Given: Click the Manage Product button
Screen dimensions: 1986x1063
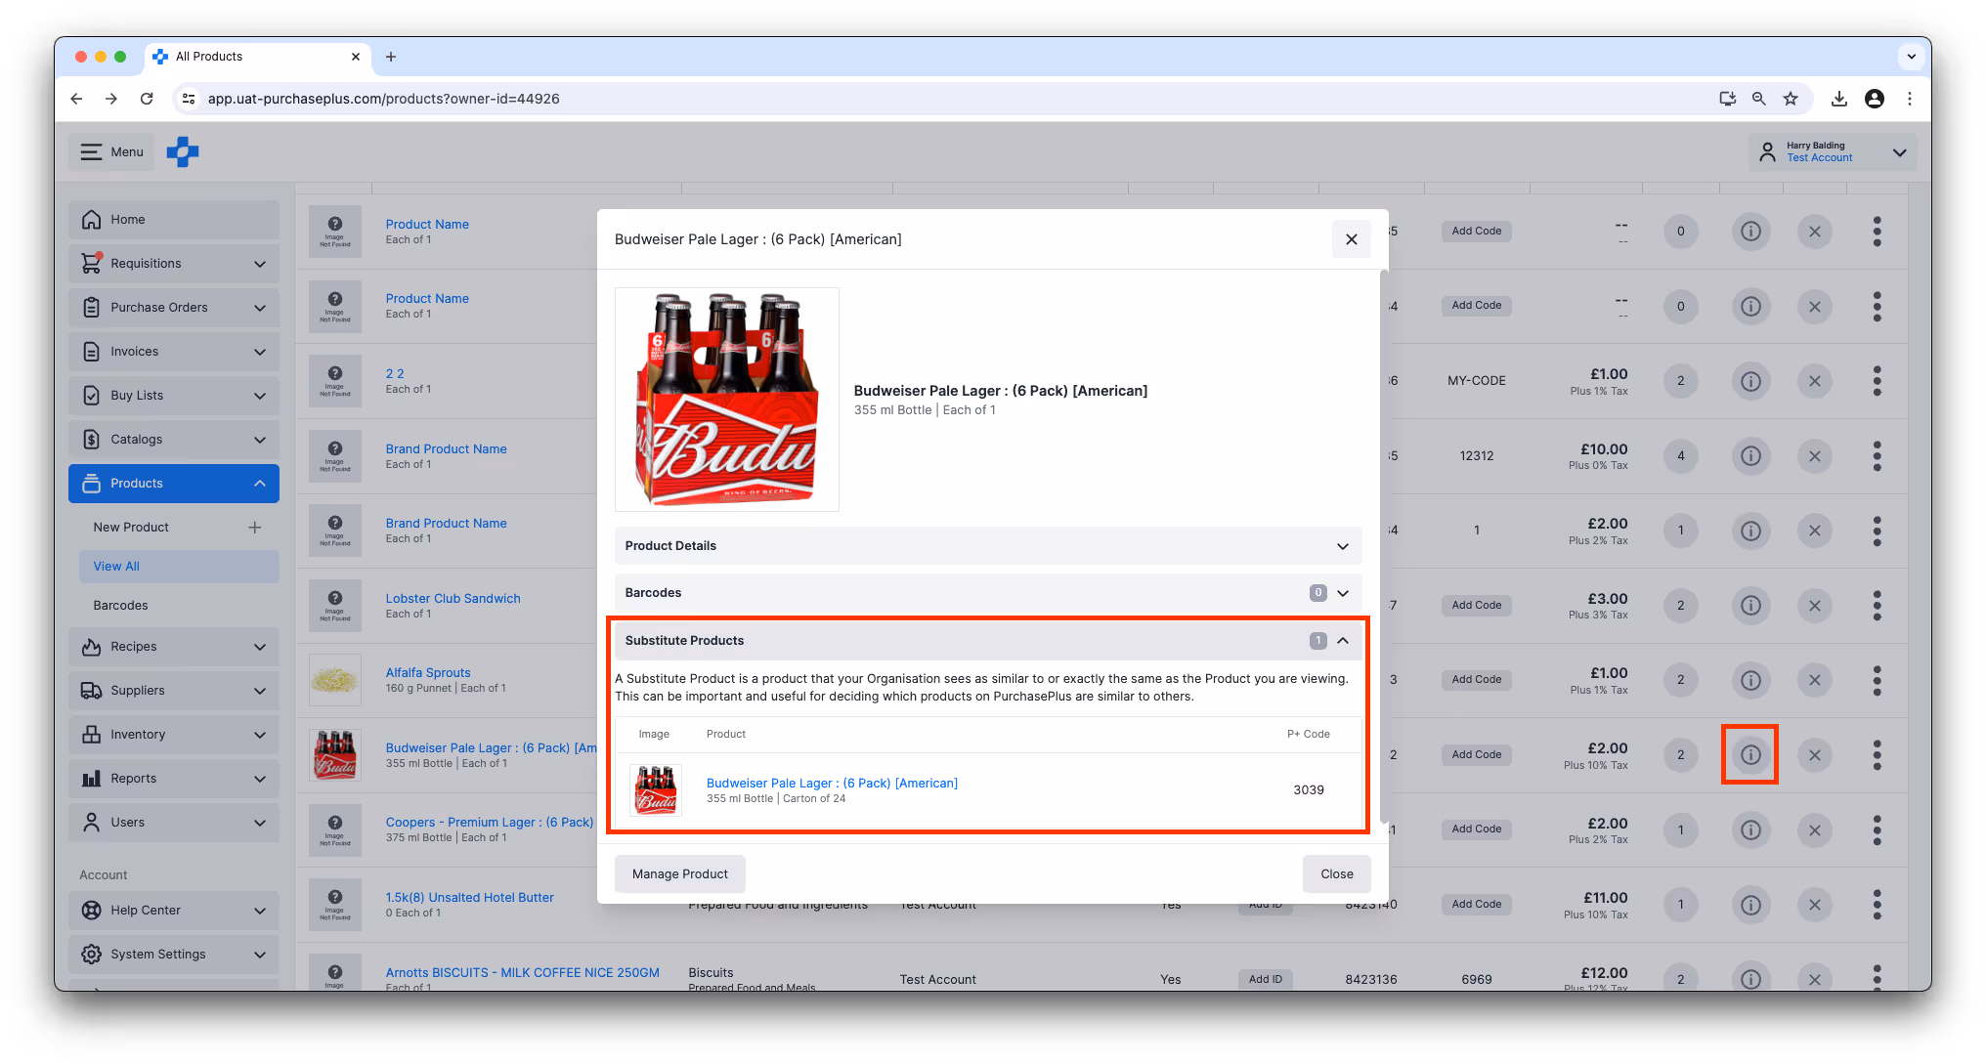Looking at the screenshot, I should pyautogui.click(x=679, y=874).
